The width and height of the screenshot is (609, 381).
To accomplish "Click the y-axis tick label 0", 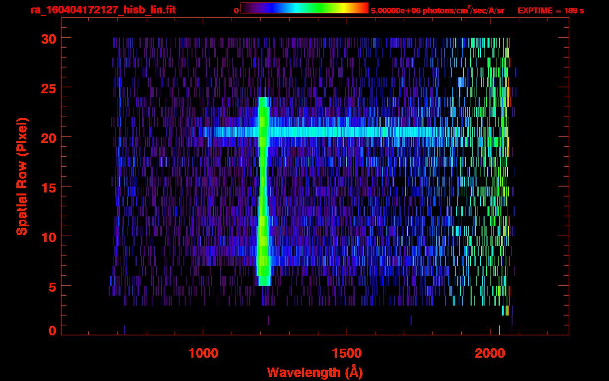I will (x=52, y=331).
